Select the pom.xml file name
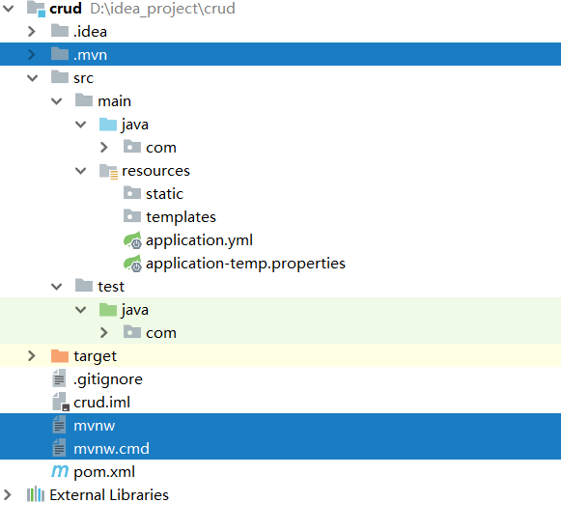 pos(104,472)
